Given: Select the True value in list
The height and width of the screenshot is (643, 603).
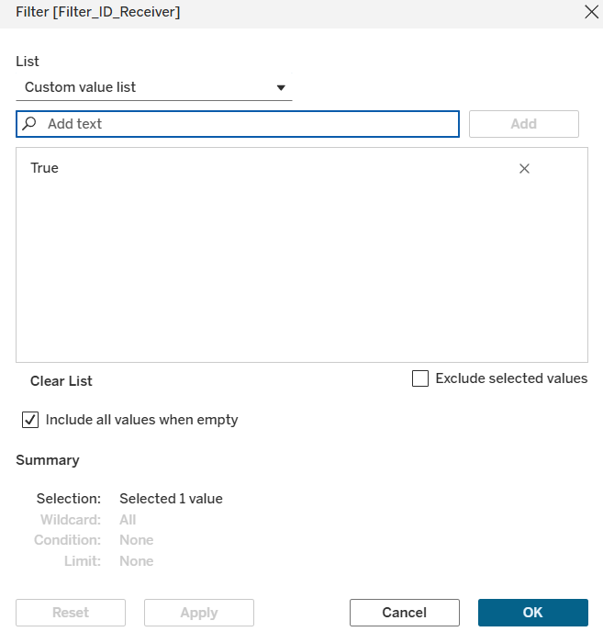Looking at the screenshot, I should pos(45,168).
